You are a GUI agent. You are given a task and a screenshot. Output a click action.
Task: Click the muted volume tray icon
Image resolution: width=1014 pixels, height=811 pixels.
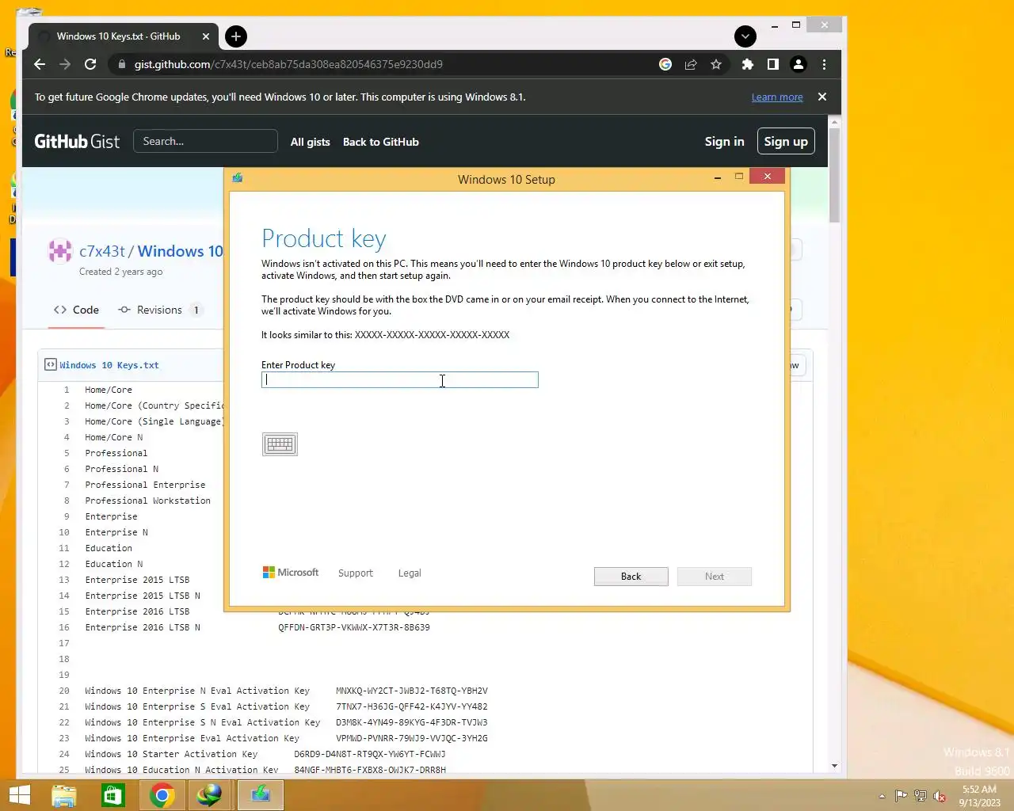tap(940, 796)
